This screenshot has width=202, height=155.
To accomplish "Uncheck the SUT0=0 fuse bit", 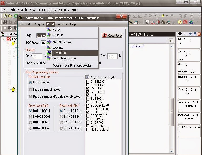I will pos(88,95).
